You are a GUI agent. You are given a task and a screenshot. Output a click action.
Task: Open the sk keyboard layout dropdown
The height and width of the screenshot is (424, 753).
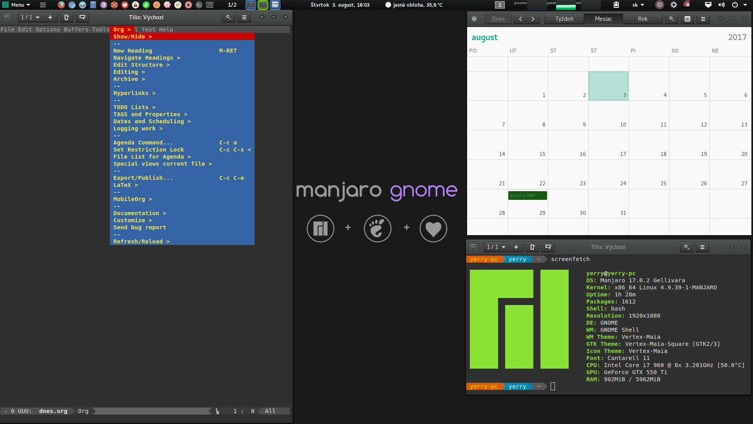point(638,5)
